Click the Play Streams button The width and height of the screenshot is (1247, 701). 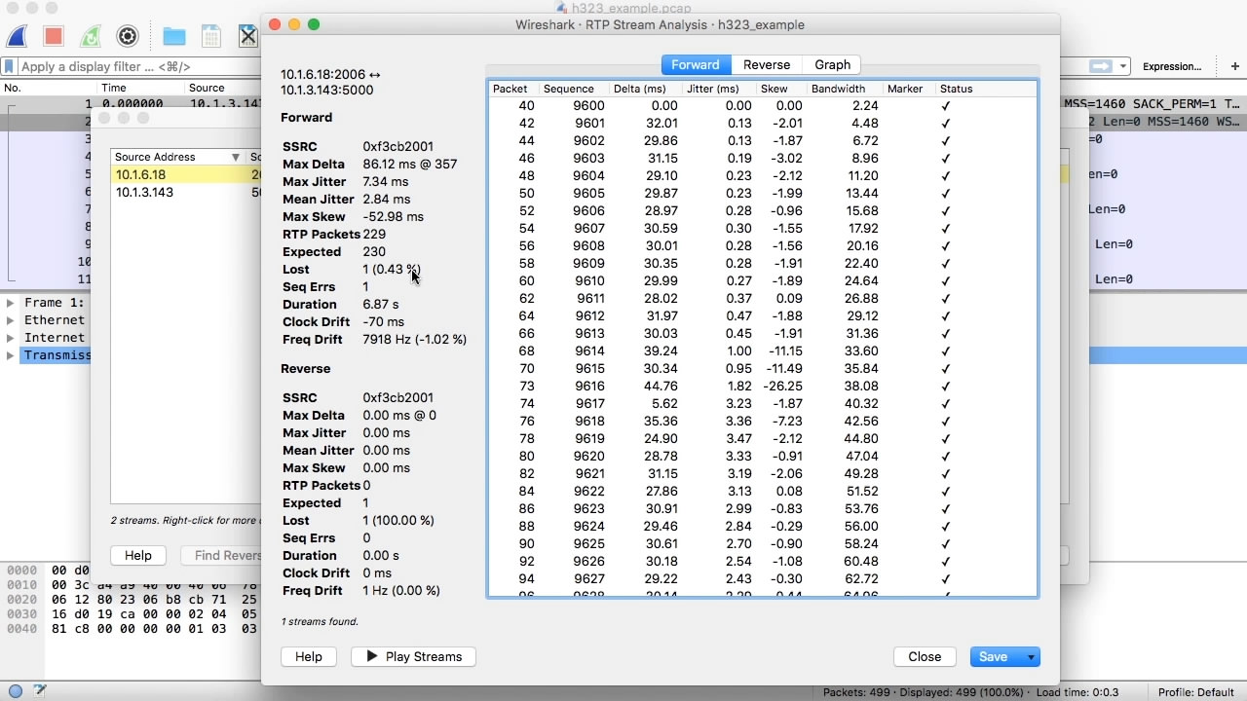413,657
